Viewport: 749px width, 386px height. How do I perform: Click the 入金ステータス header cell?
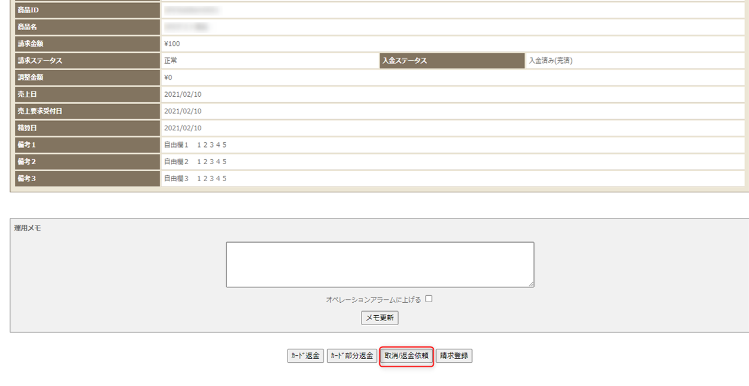[x=452, y=61]
